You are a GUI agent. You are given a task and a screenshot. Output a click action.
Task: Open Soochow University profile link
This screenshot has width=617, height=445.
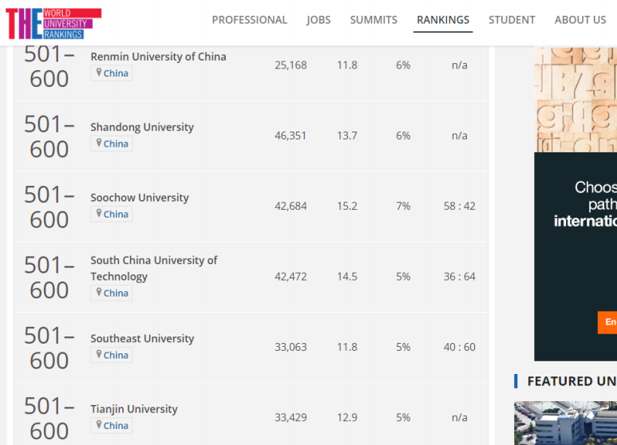[140, 197]
